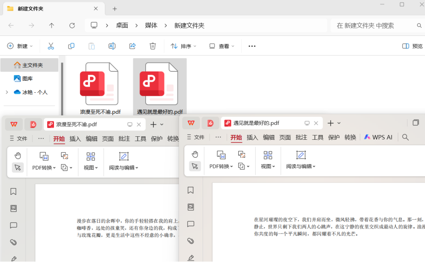Switch to the 保护 tab in the right WPS window
Screen dimensions: 425x262
tap(334, 137)
